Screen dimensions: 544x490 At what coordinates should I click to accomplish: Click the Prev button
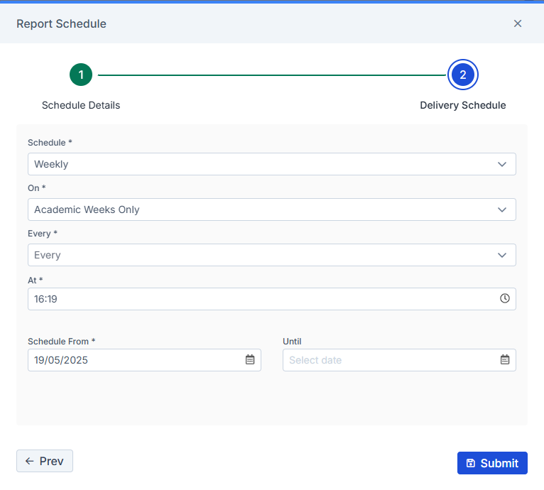(x=45, y=461)
